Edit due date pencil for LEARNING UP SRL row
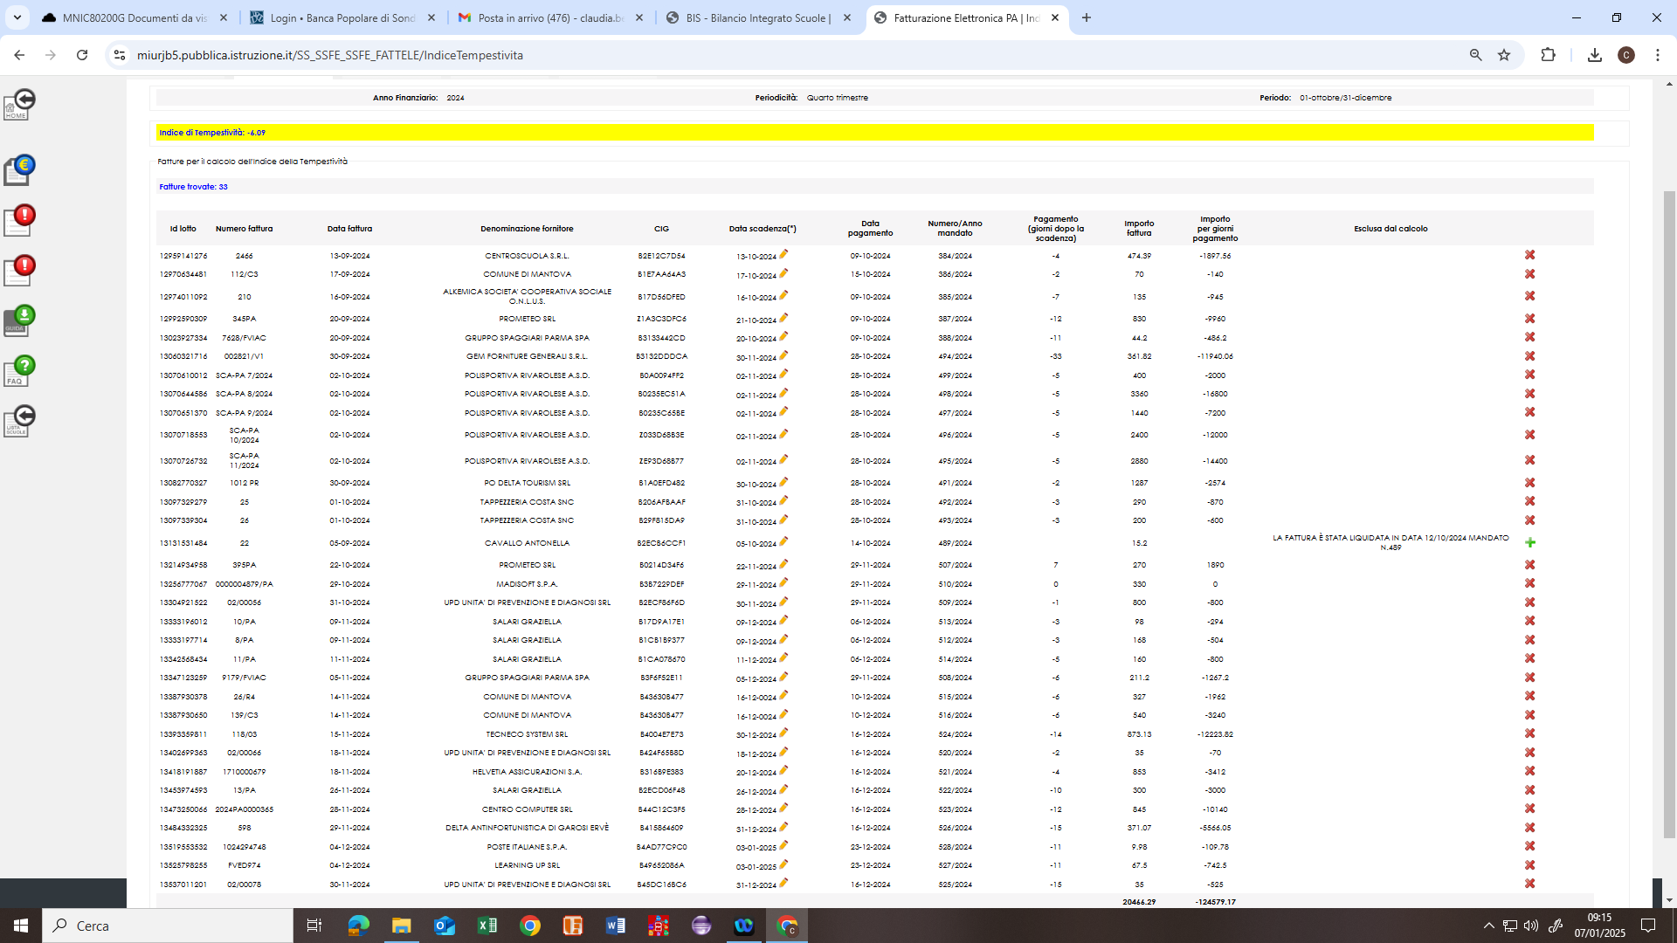Viewport: 1677px width, 943px height. (783, 864)
